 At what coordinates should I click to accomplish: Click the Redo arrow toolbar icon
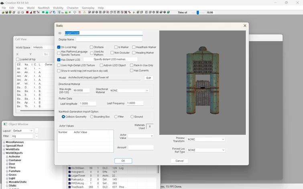[22, 12]
